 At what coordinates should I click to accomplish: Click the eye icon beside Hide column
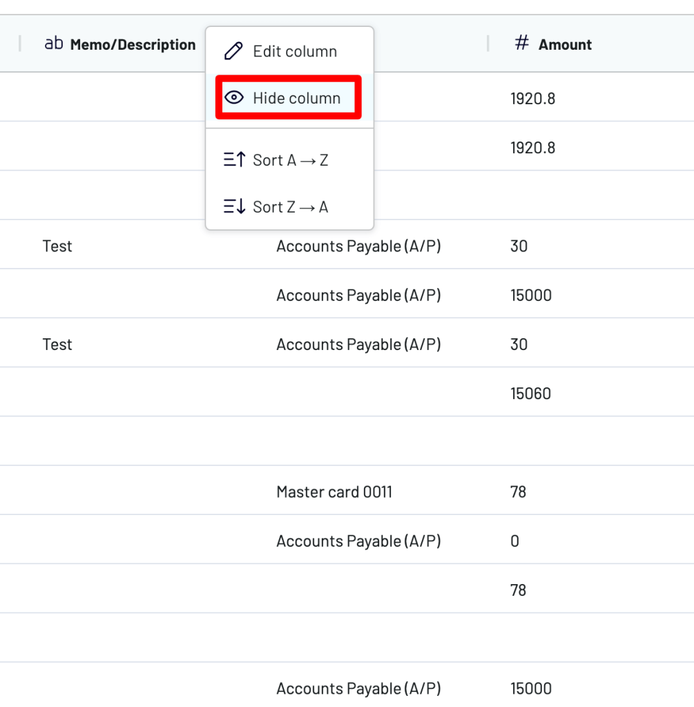click(234, 98)
